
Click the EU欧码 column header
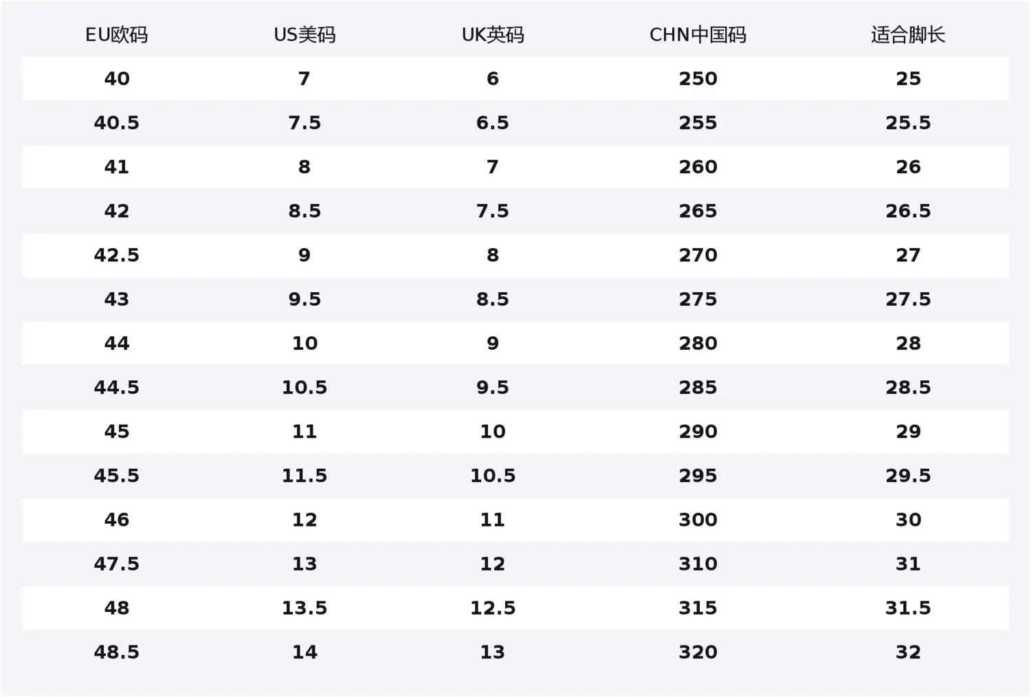pos(116,35)
